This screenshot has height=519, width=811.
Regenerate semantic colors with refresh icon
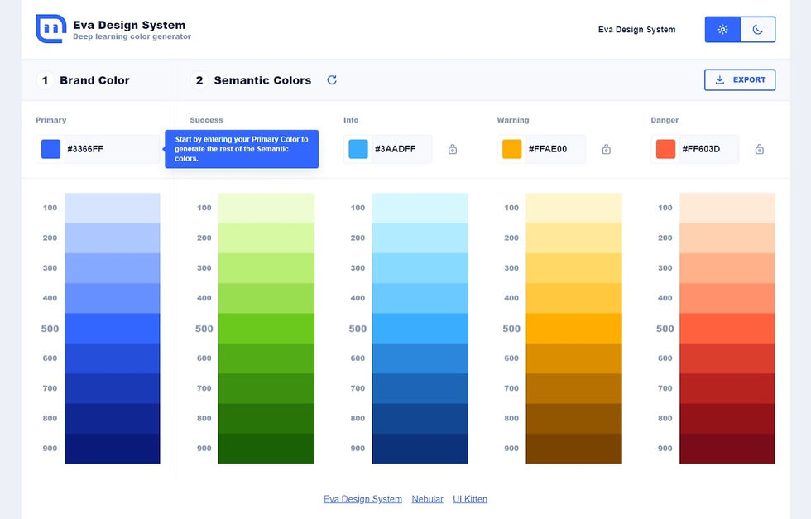pyautogui.click(x=332, y=79)
